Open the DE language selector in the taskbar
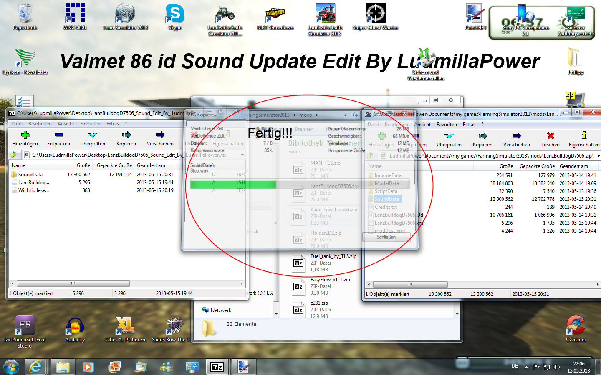The width and height of the screenshot is (601, 375). coord(515,366)
